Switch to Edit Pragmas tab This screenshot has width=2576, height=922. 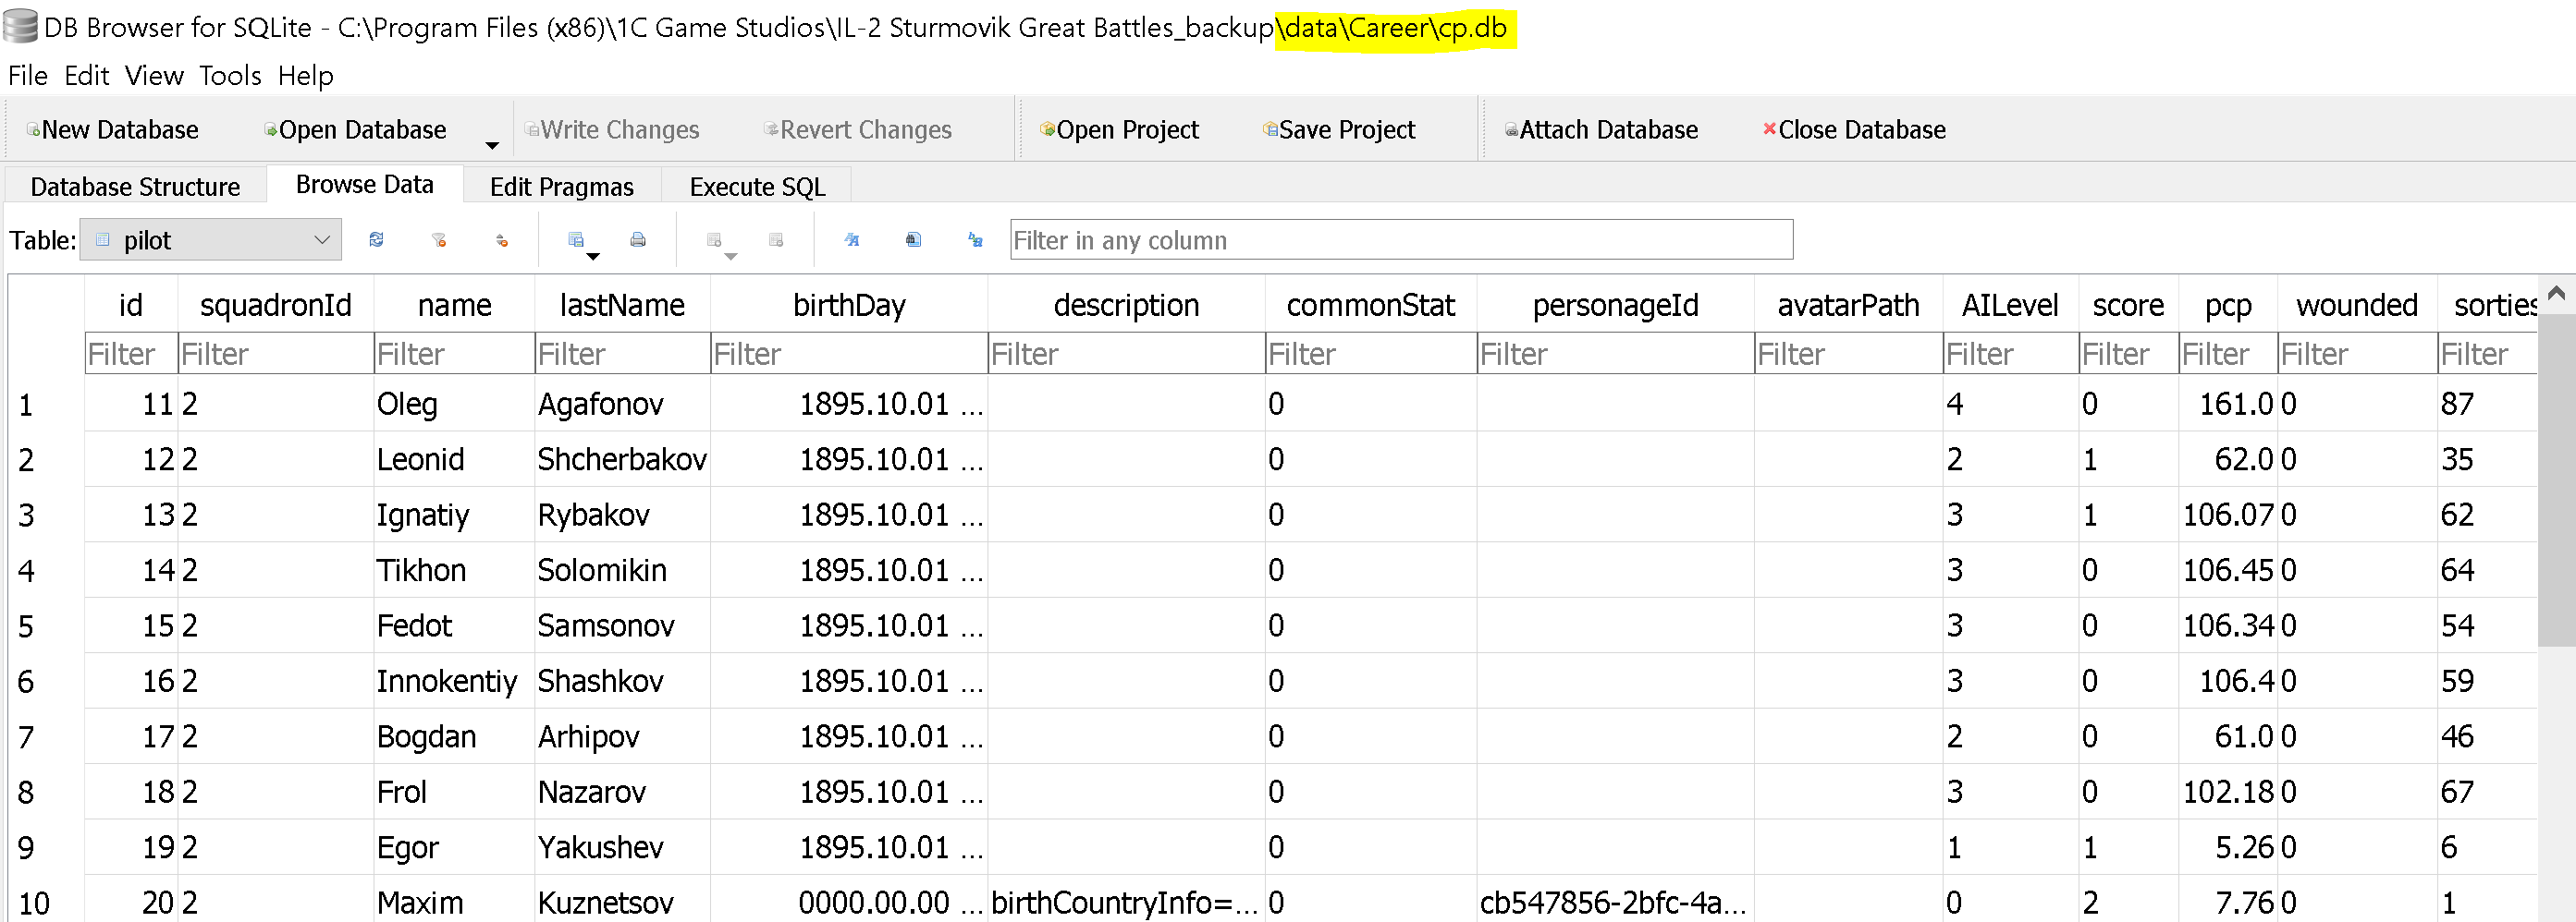(x=562, y=187)
